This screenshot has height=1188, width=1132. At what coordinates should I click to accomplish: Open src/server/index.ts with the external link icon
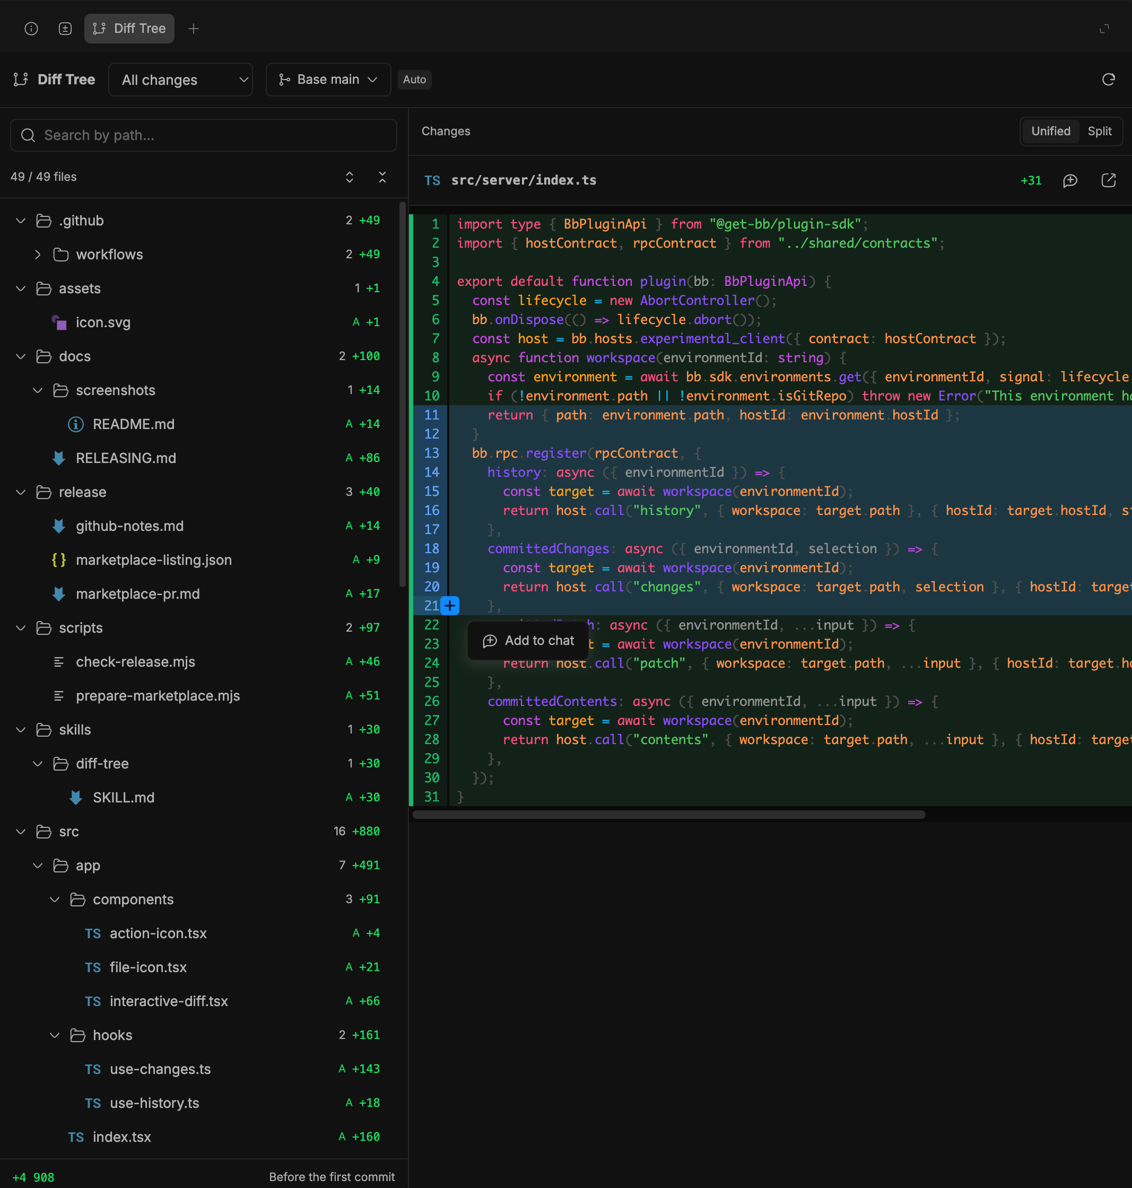(1108, 180)
